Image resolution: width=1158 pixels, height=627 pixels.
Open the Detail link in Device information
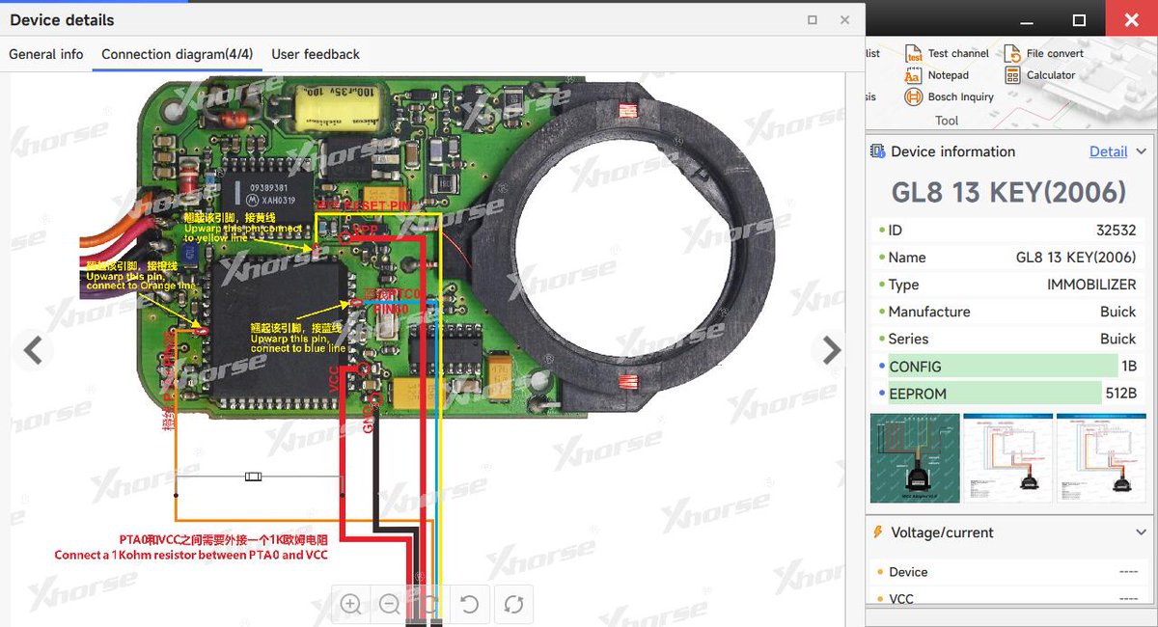coord(1108,151)
